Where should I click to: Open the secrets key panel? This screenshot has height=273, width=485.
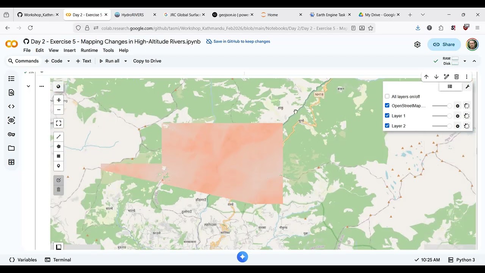[x=11, y=134]
